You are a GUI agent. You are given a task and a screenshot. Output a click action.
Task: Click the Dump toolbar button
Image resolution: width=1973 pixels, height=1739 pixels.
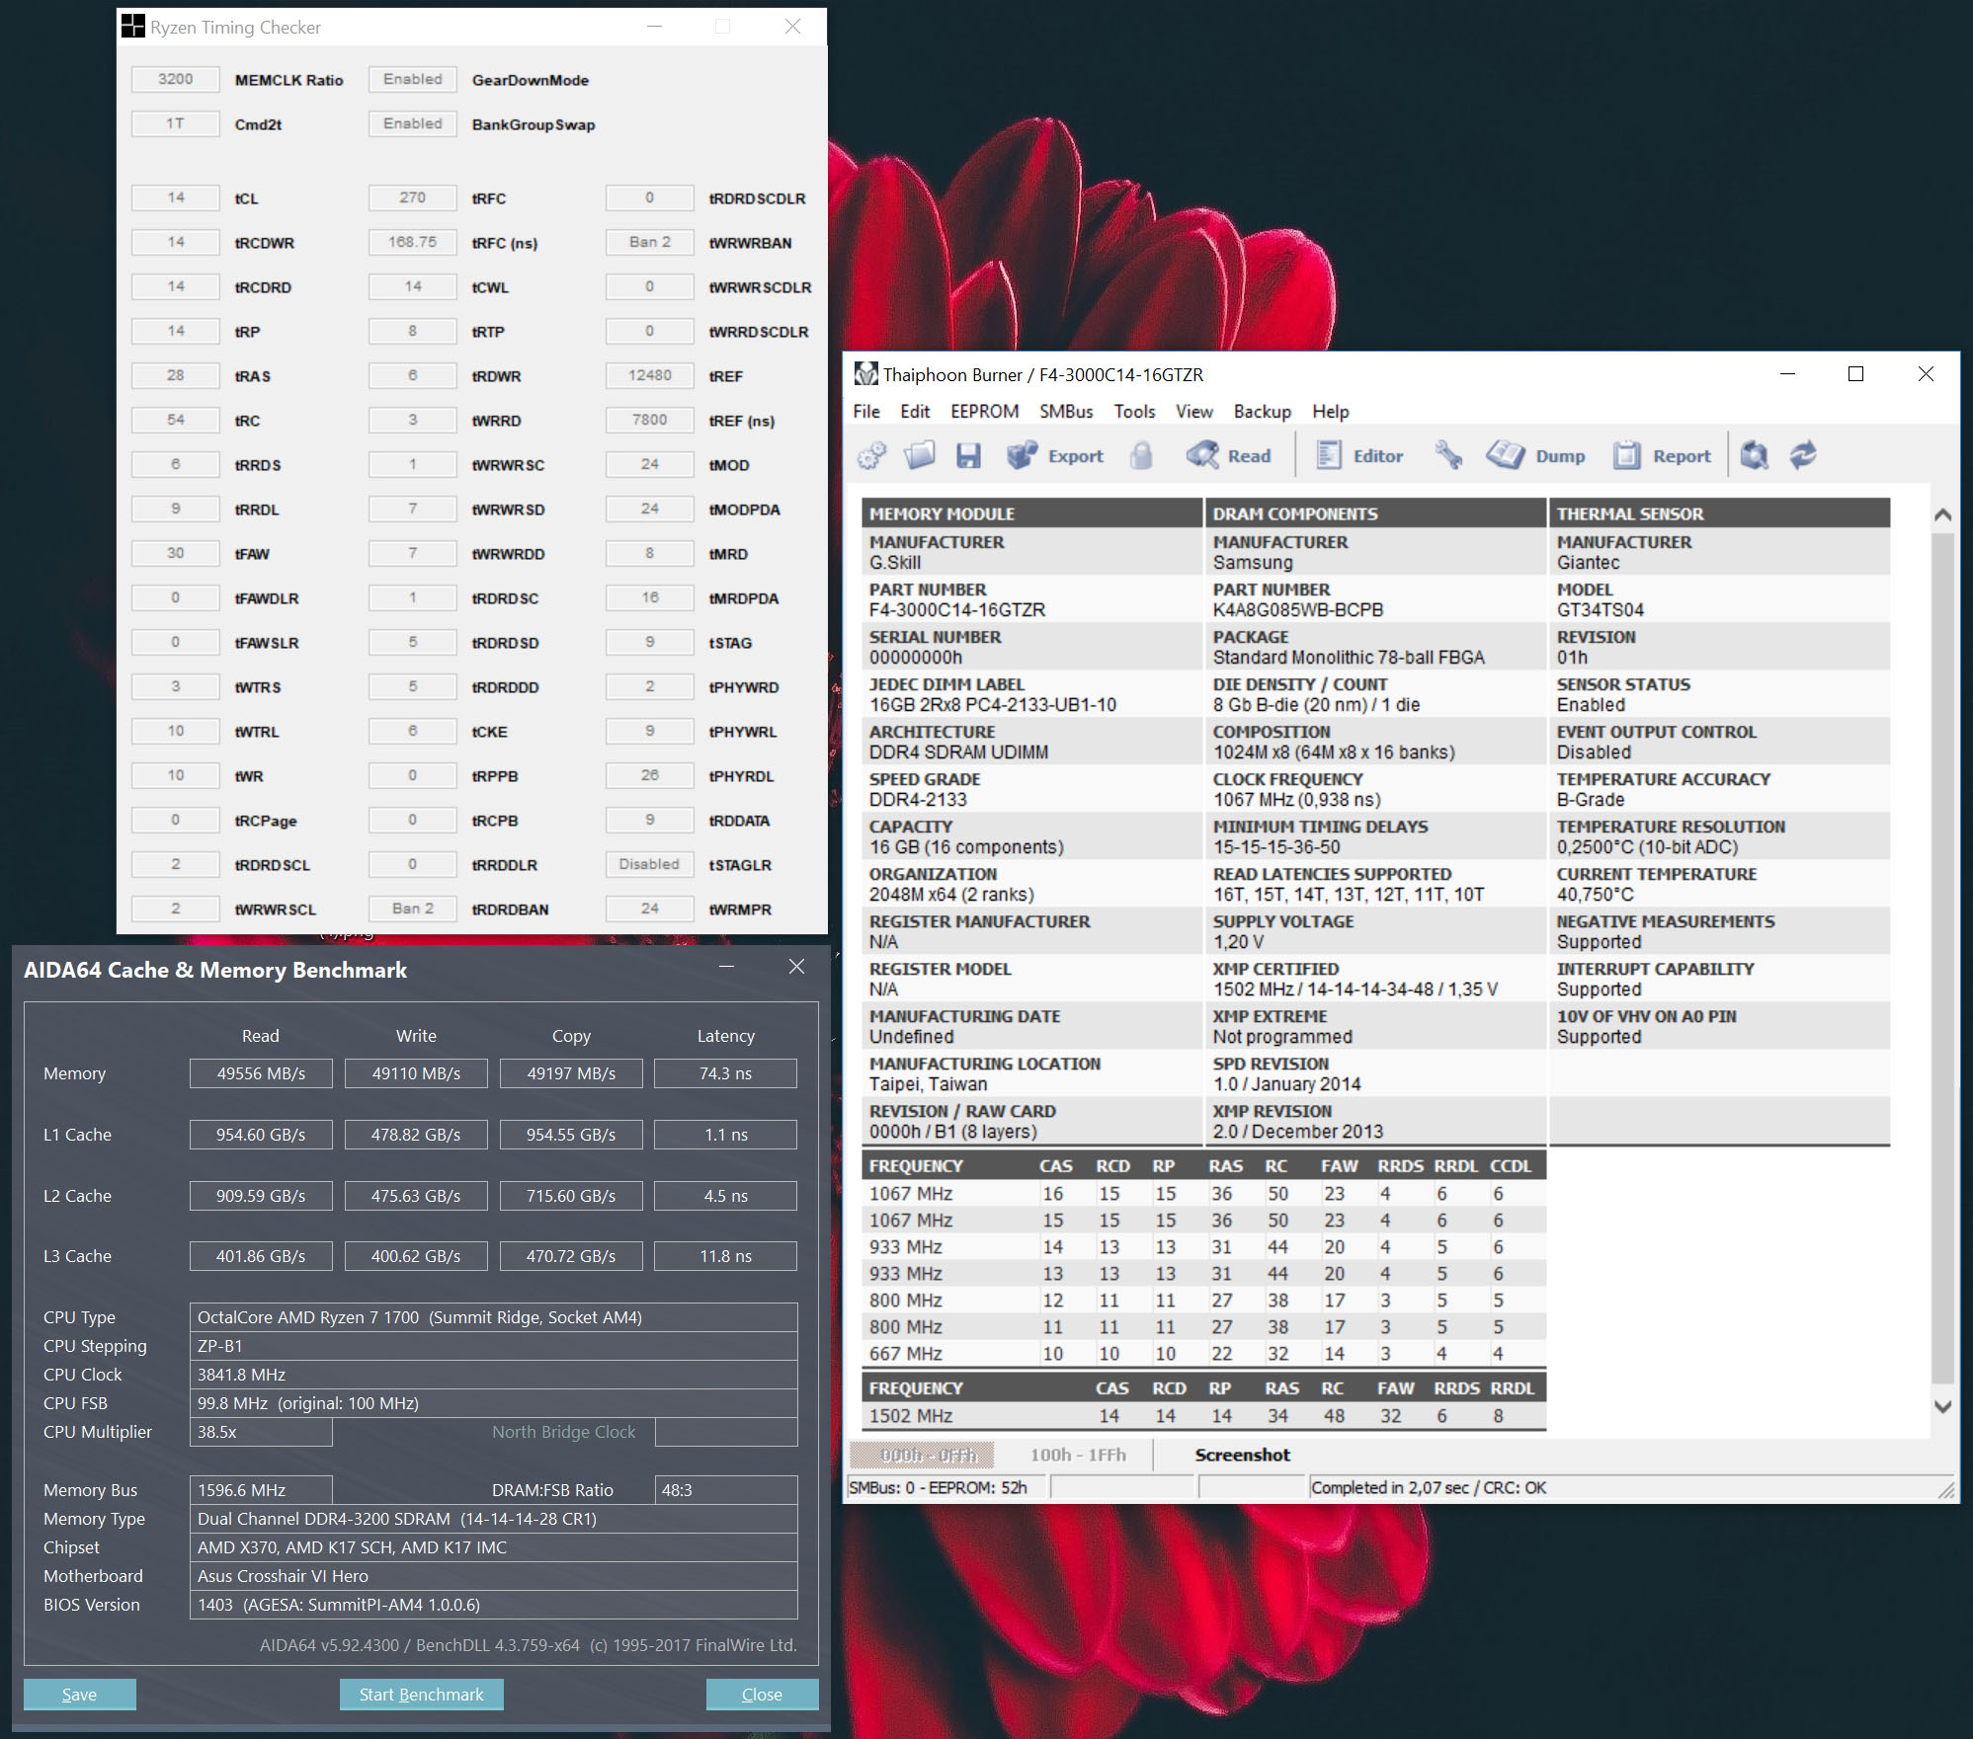click(1536, 455)
